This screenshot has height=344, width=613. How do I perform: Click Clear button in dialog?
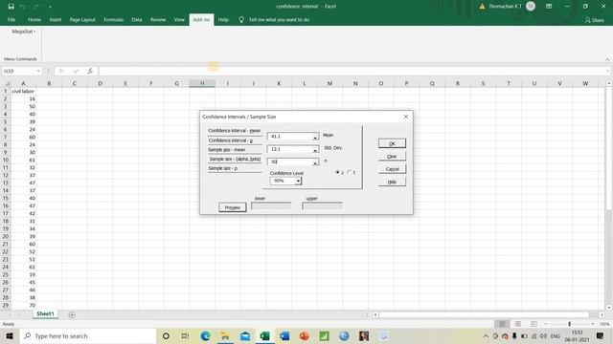392,157
